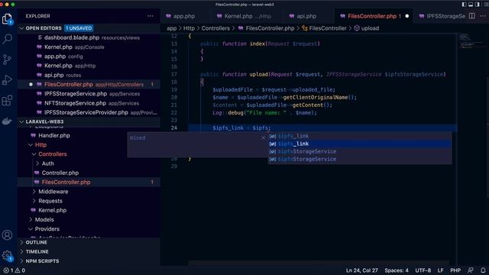Open notifications bell in status bar
This screenshot has height=275, width=489.
tap(483, 270)
